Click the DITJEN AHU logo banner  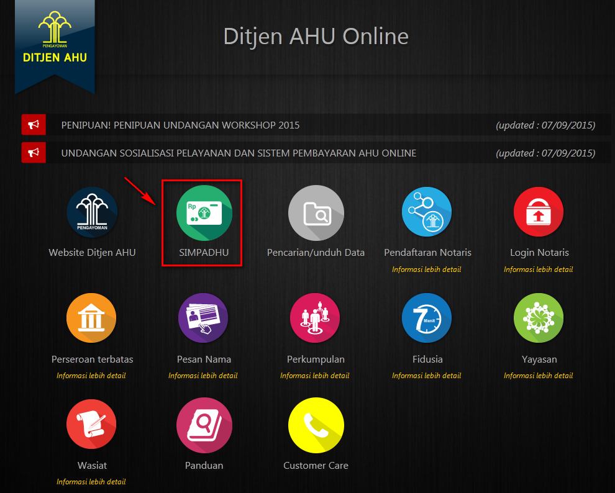pos(55,43)
